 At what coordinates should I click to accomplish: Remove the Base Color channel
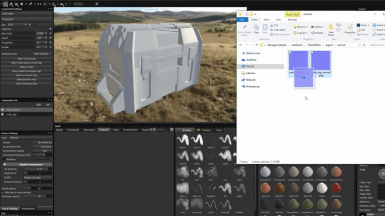coord(51,33)
